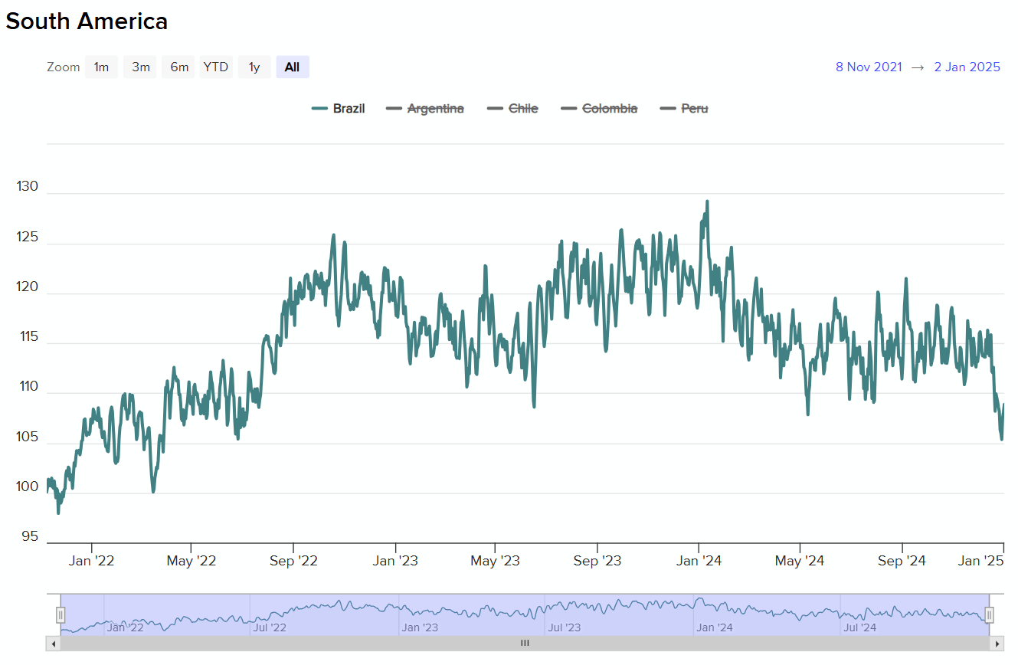The image size is (1018, 665).
Task: Grab the navigator's right range handle
Action: click(989, 614)
